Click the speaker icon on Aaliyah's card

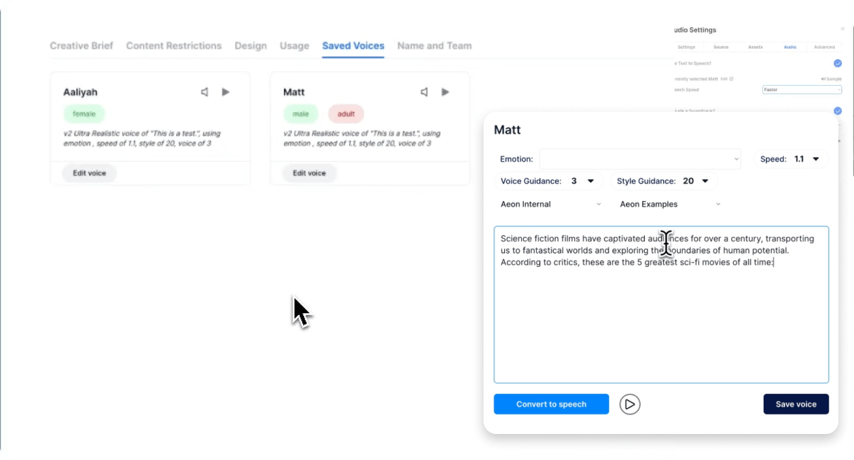click(x=205, y=92)
